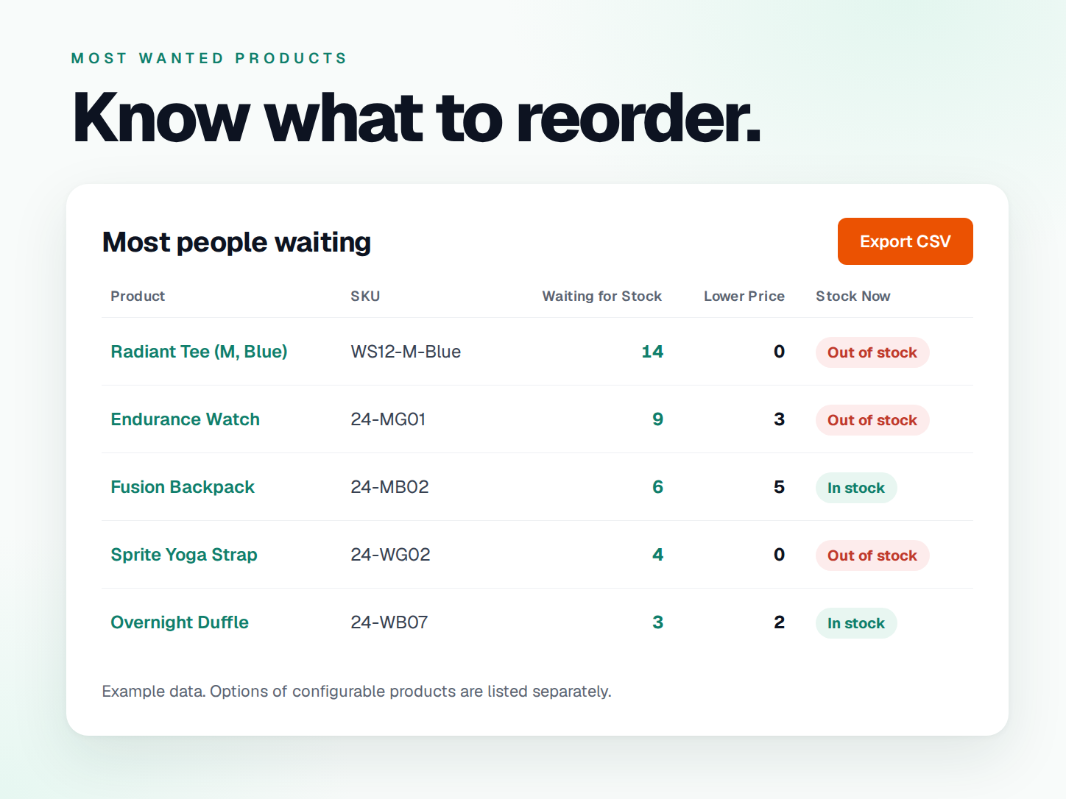Click the waiting count 6 for Fusion Backpack
Image resolution: width=1066 pixels, height=799 pixels.
coord(657,487)
